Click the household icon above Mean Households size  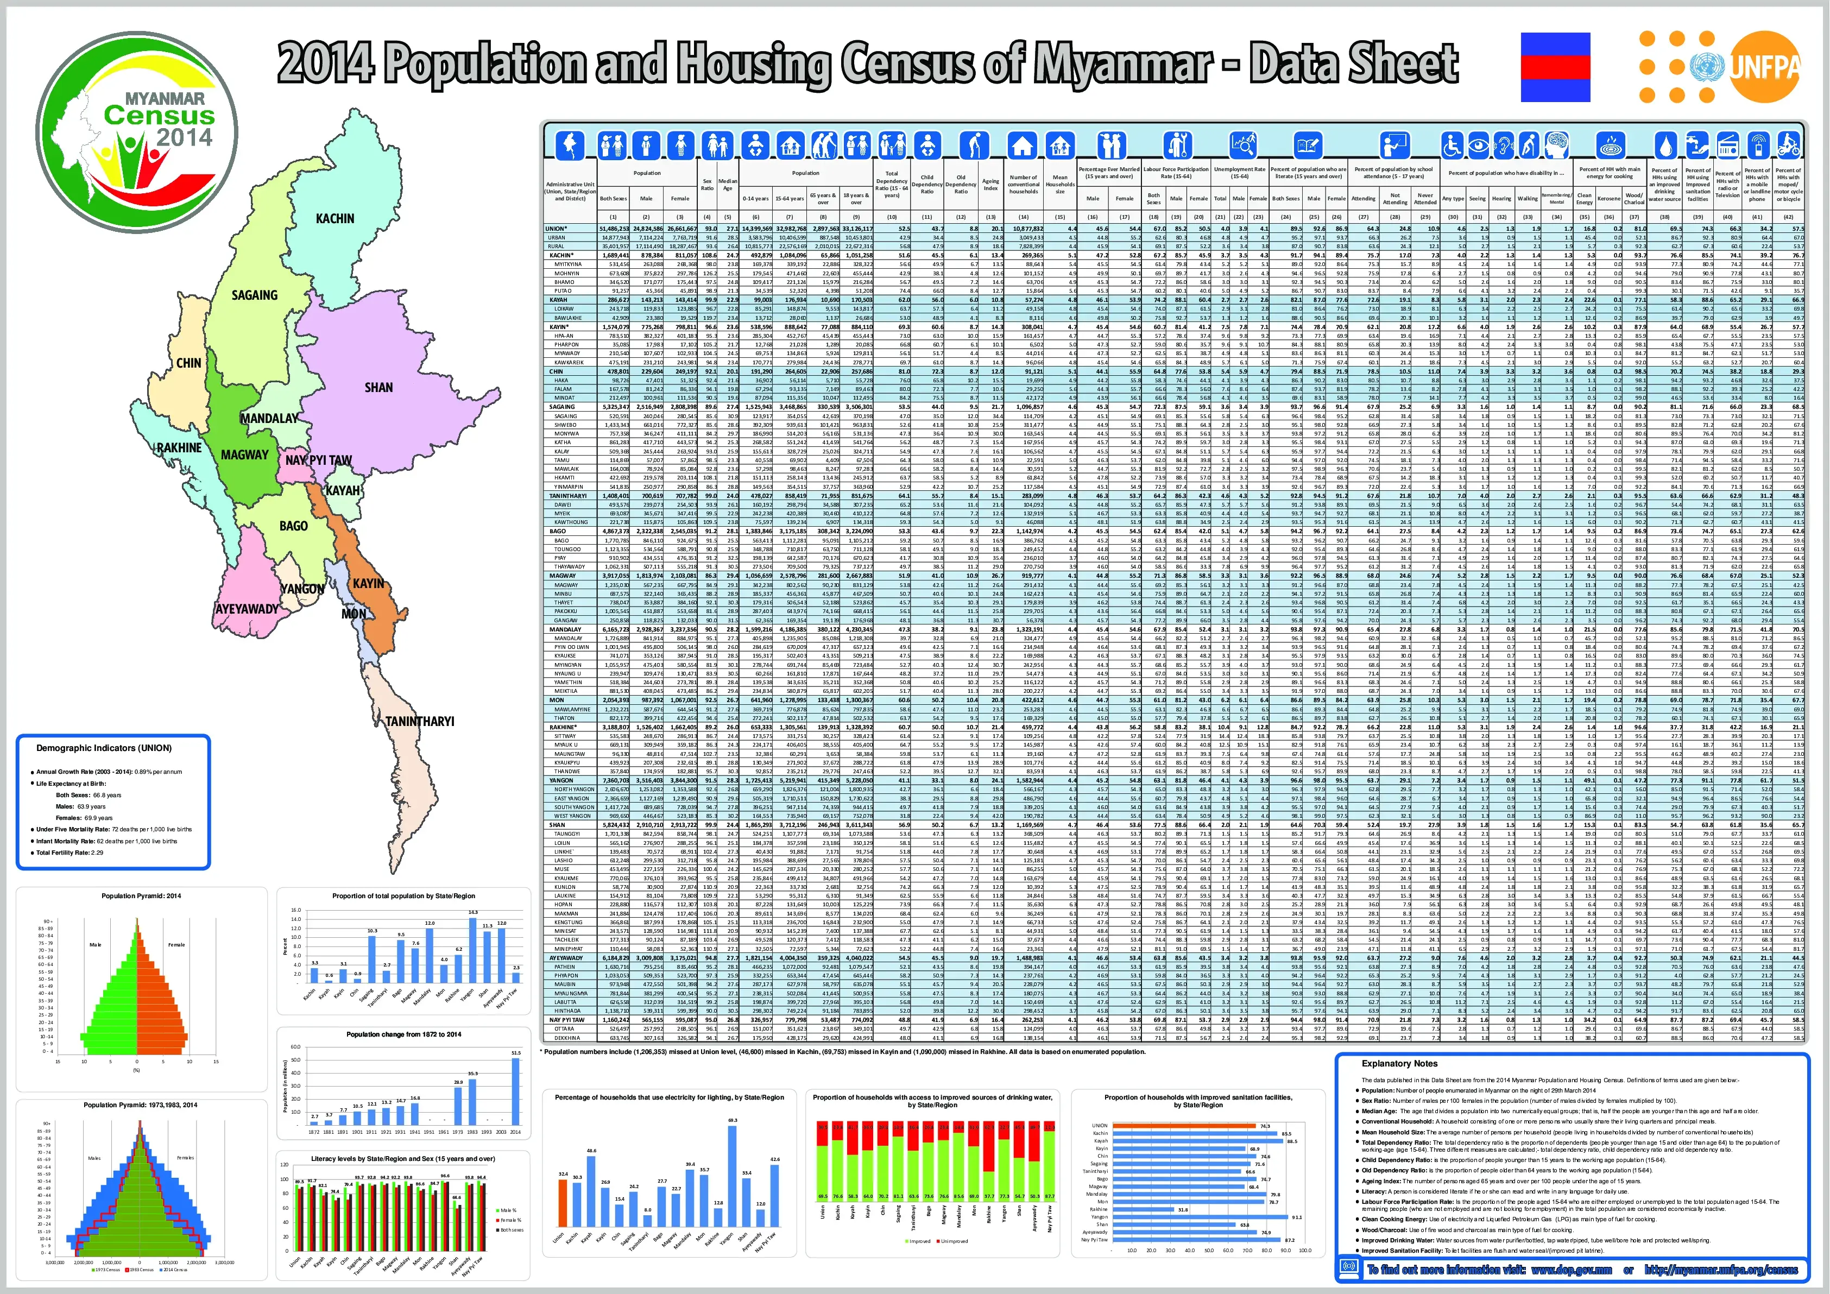pos(1060,145)
